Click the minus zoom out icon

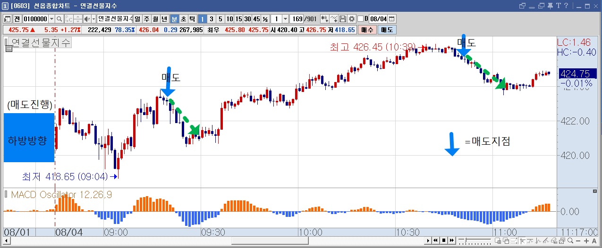[x=578, y=241]
